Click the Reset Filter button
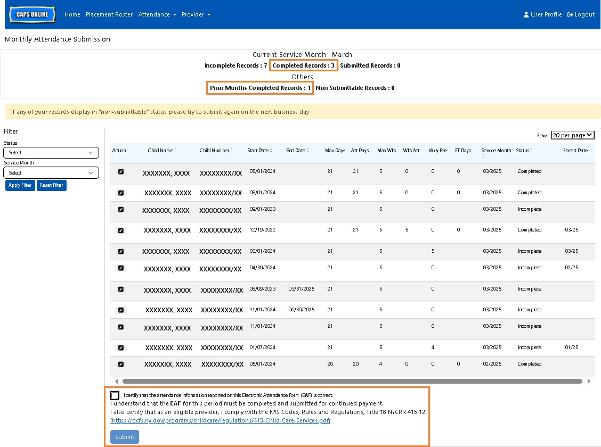Screen dimensions: 601x447 pos(52,185)
